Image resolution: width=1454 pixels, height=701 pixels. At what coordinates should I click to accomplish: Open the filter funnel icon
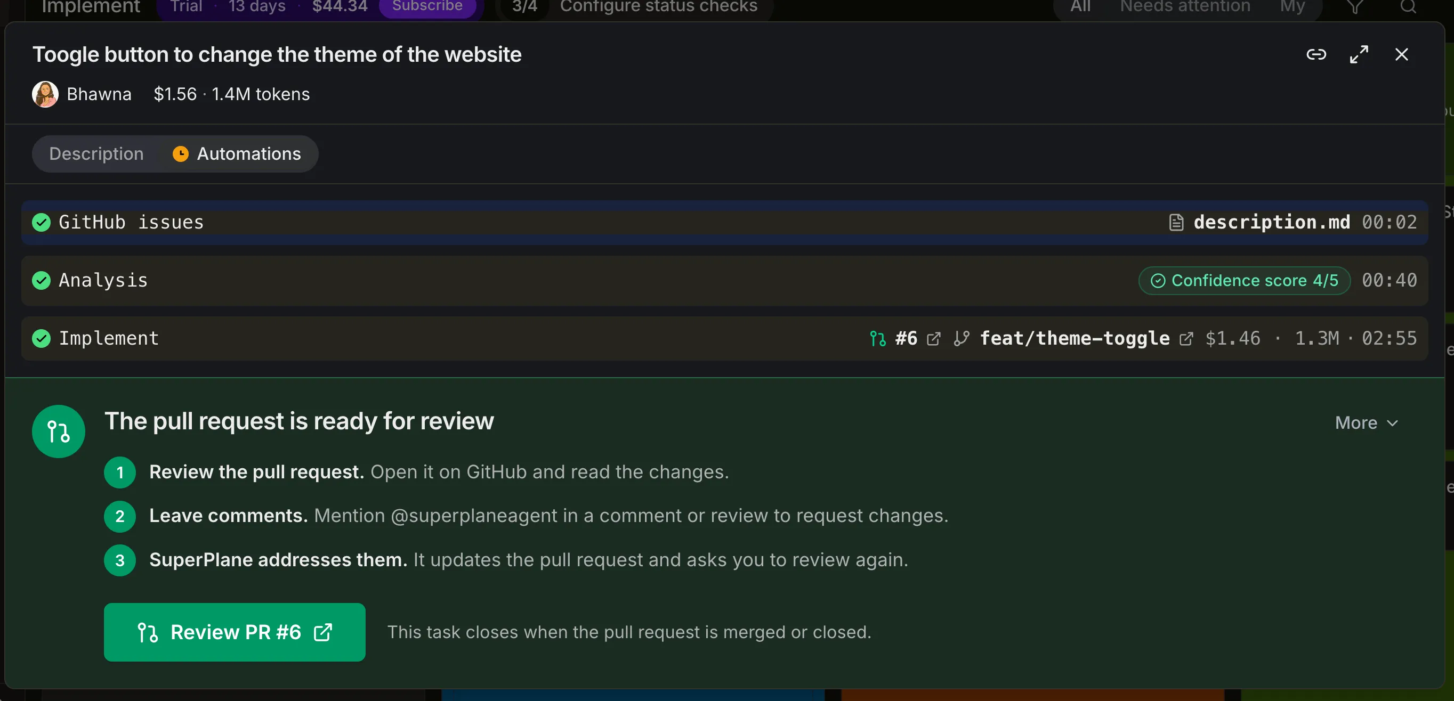(1355, 7)
